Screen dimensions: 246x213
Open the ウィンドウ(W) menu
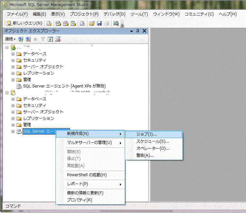tap(166, 14)
